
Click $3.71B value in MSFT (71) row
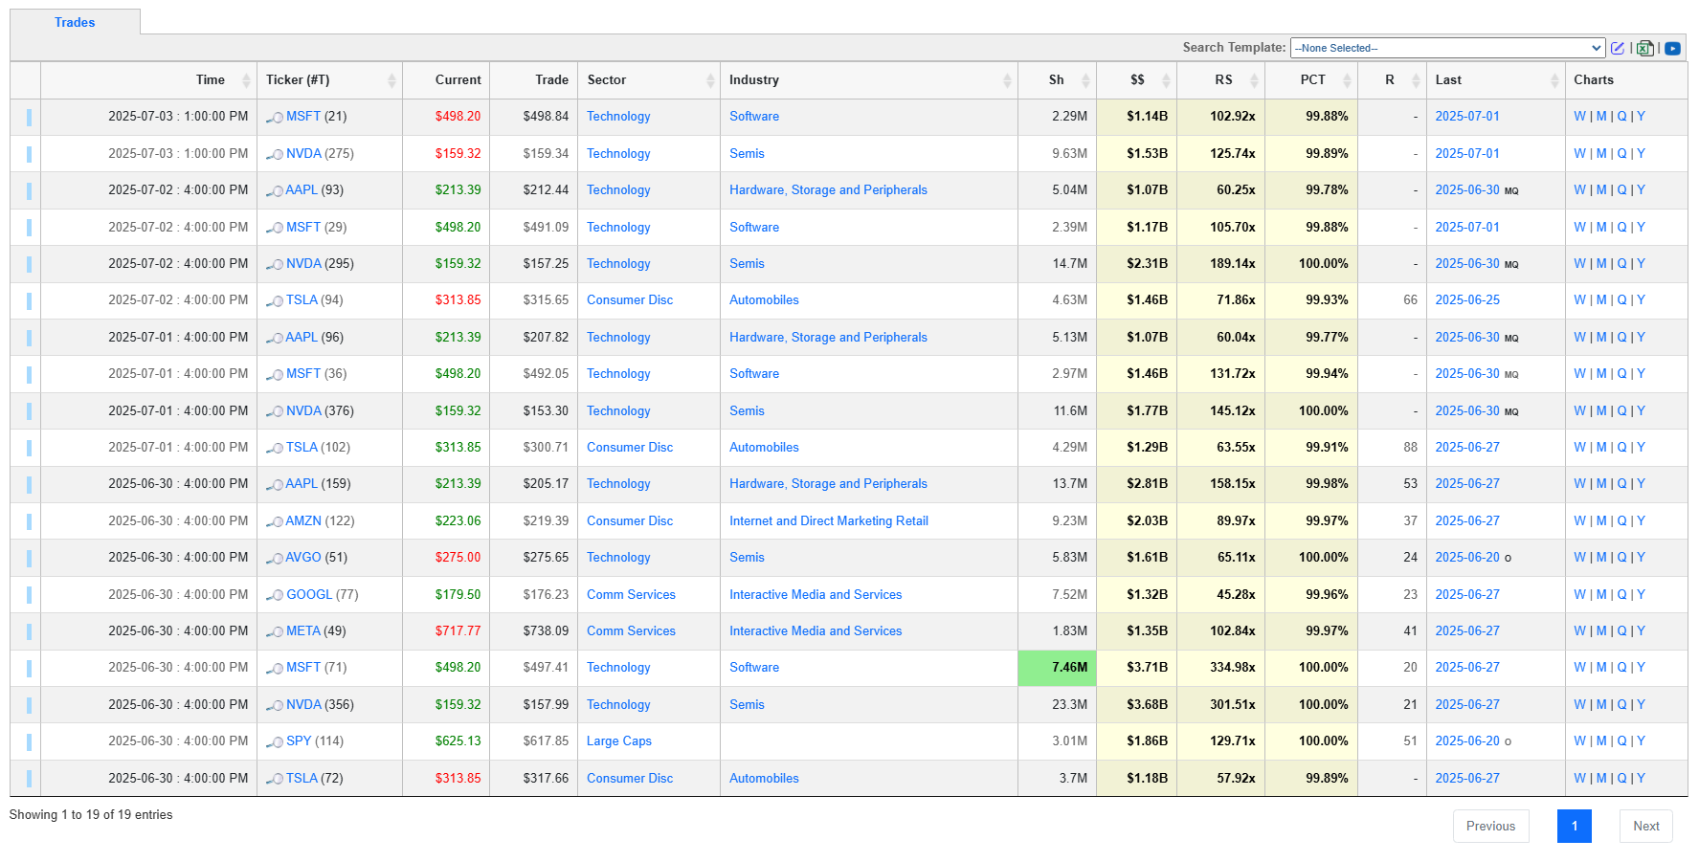click(x=1147, y=668)
